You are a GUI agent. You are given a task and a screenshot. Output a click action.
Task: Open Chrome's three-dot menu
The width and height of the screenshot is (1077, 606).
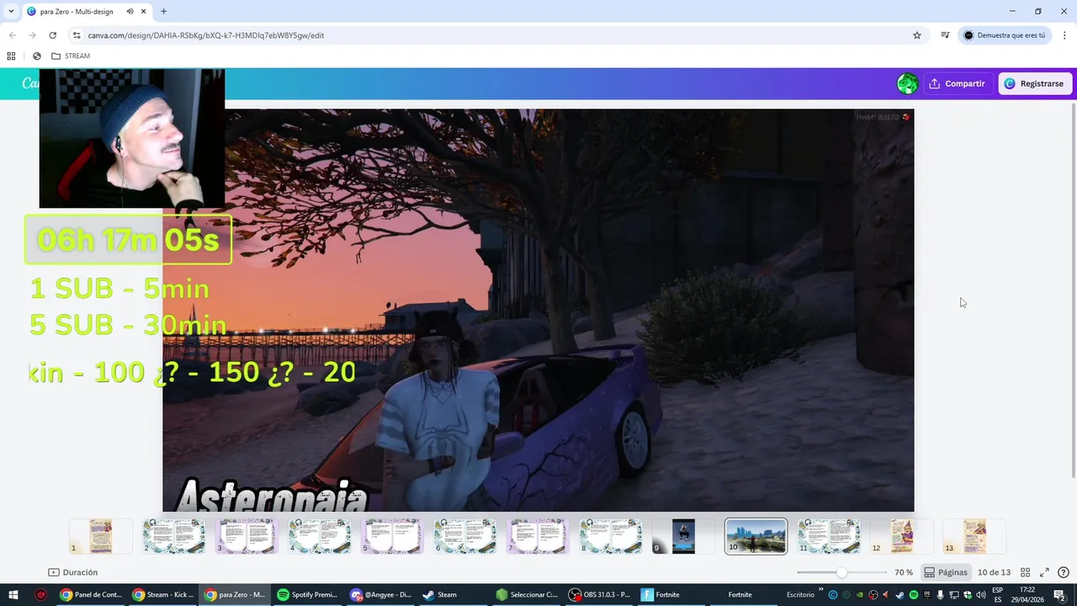click(1064, 35)
